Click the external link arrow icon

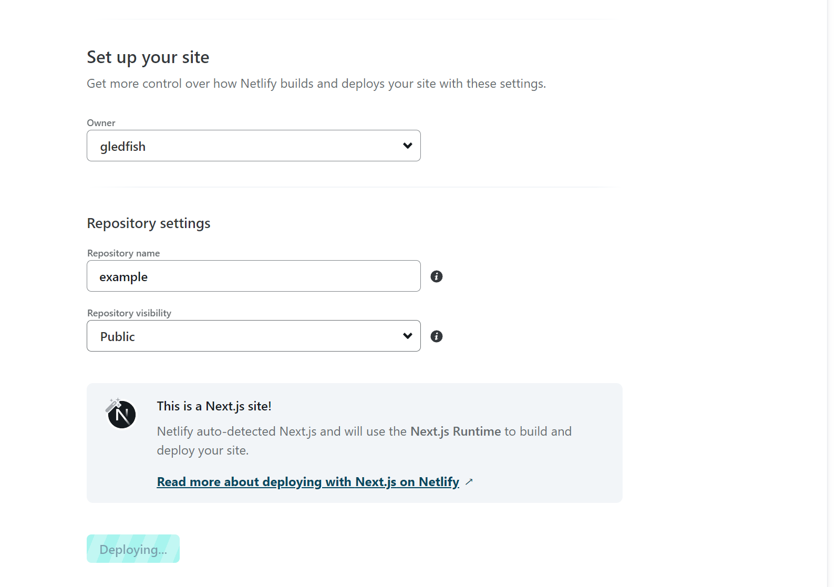(469, 482)
